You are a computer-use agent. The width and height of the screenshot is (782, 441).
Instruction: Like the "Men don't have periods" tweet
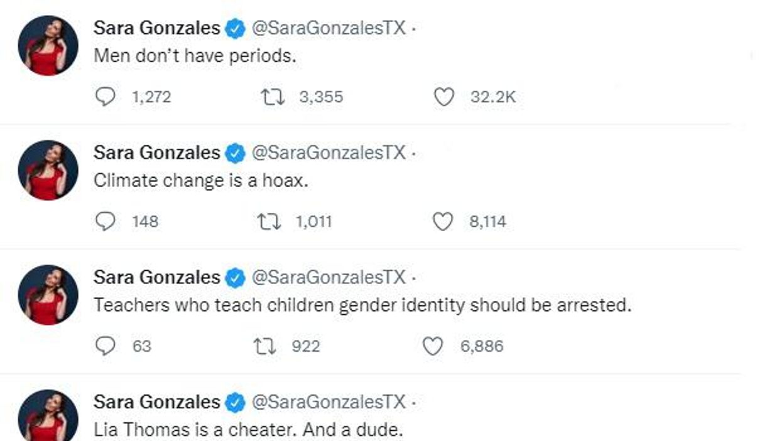[444, 97]
